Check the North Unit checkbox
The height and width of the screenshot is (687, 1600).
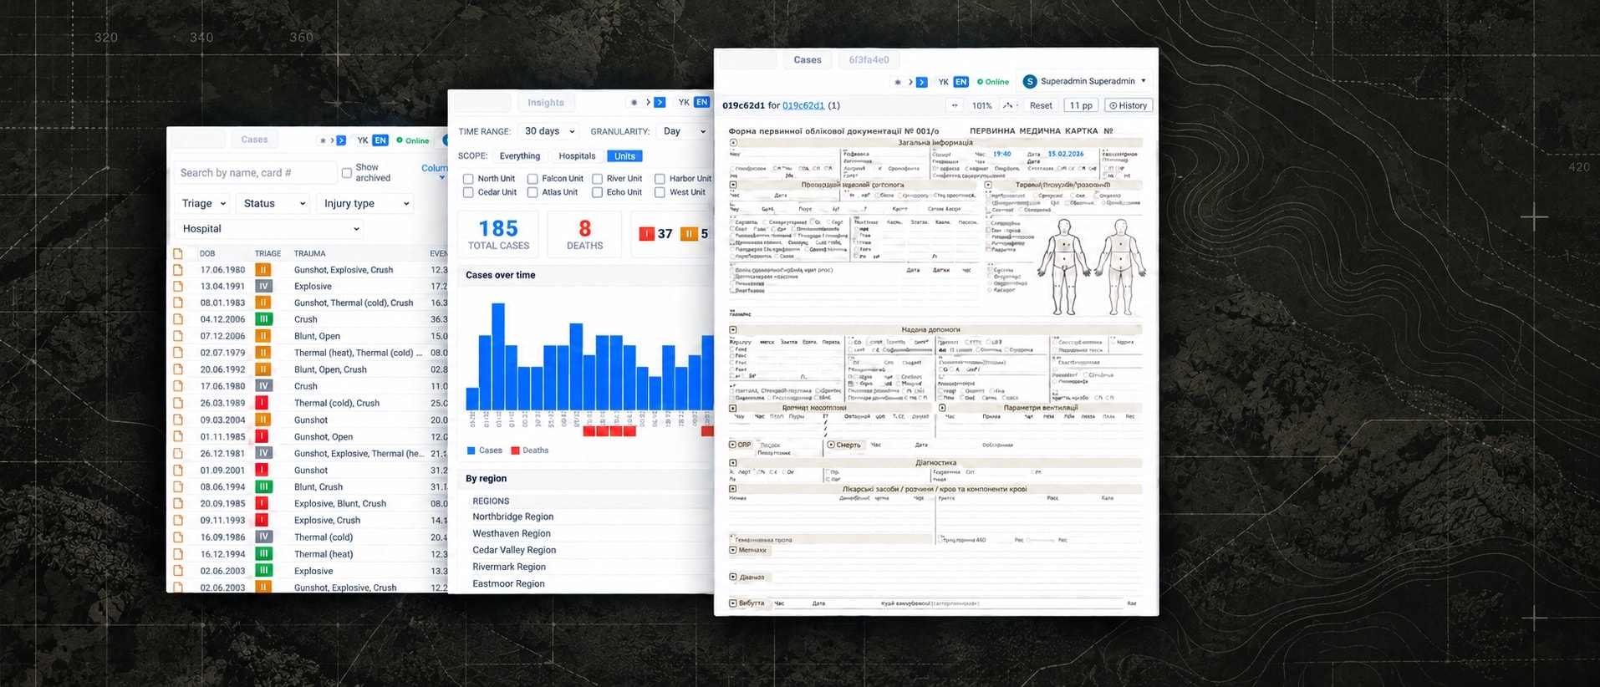tap(468, 179)
